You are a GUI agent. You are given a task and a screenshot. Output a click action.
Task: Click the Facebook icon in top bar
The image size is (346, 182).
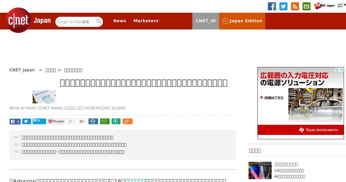272,6
